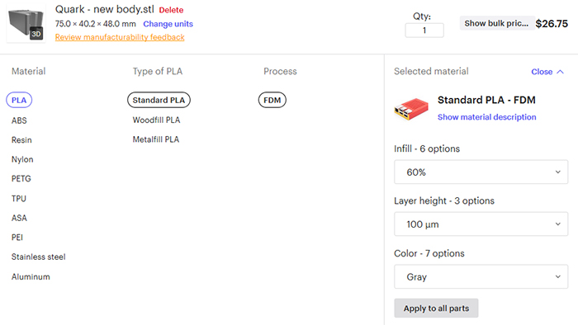Click Show bulk pricing button

pos(496,23)
